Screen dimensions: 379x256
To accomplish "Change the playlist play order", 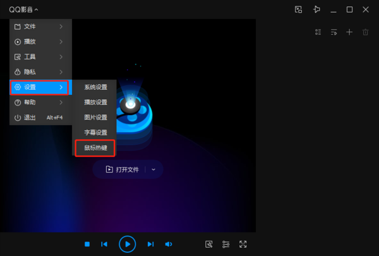I will [x=334, y=32].
